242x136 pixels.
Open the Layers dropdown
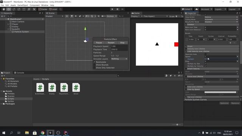(x=220, y=9)
